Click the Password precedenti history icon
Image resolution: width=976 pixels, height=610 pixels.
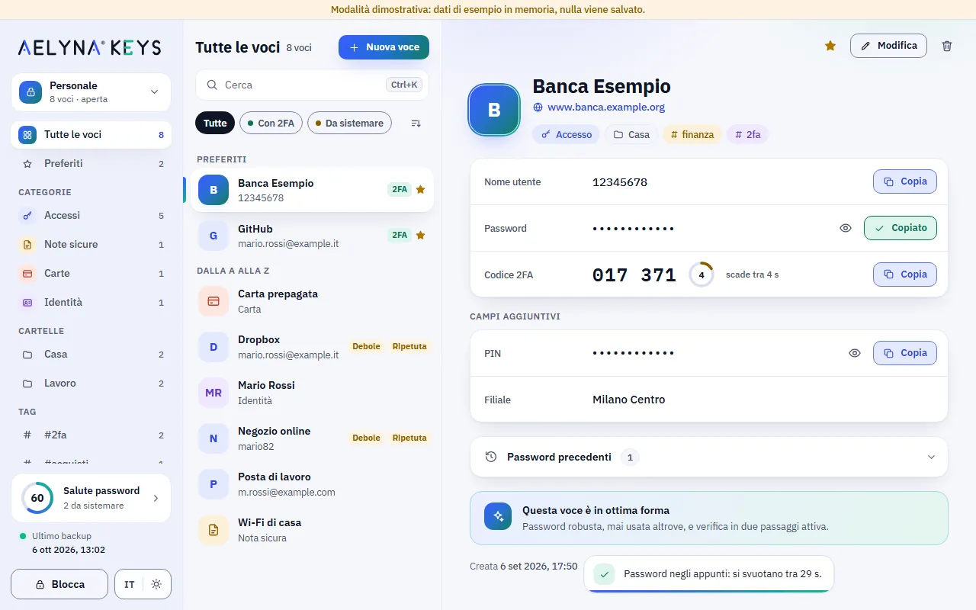(x=491, y=457)
